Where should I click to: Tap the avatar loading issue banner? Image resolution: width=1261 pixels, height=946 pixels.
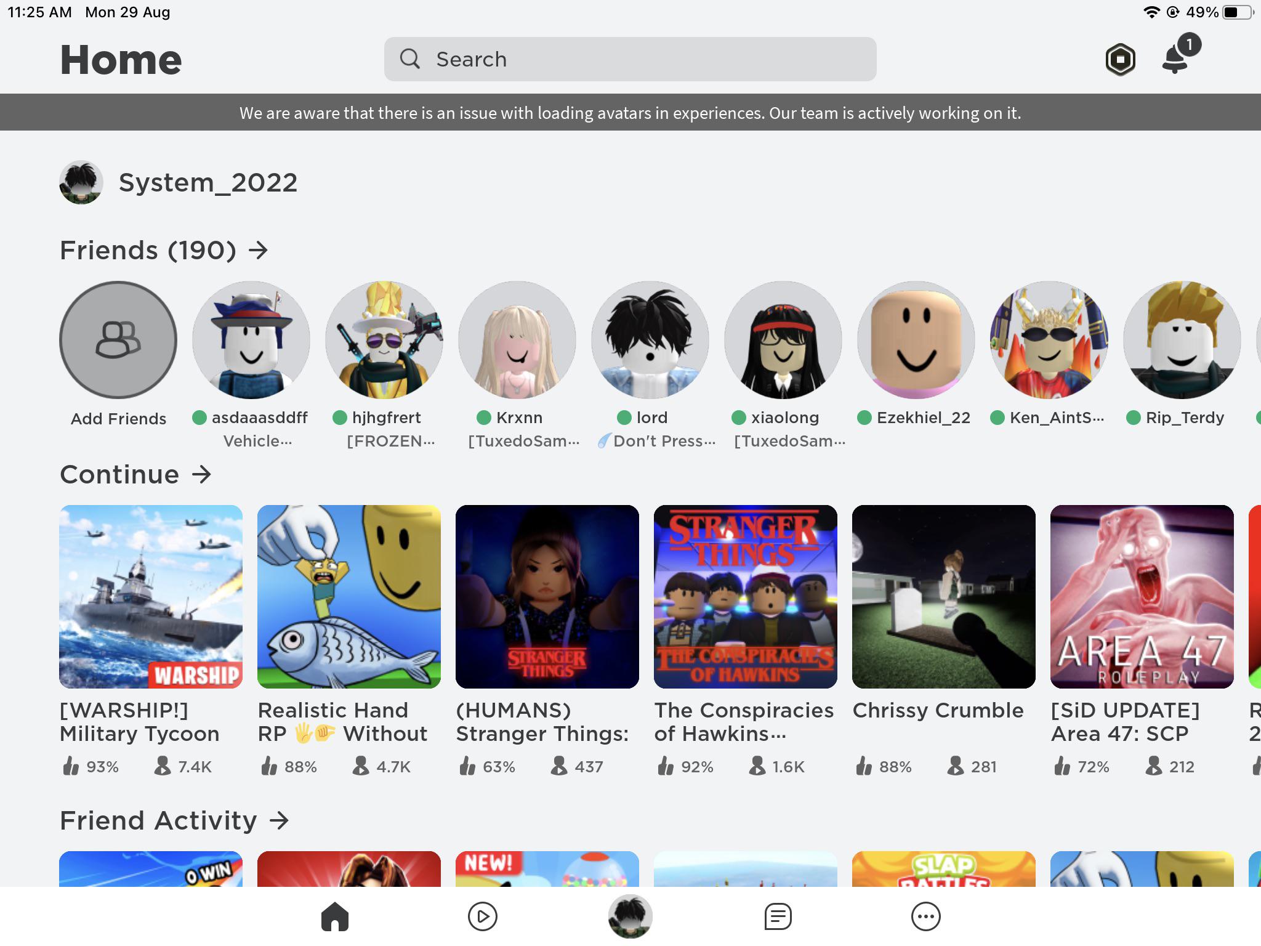click(x=630, y=113)
